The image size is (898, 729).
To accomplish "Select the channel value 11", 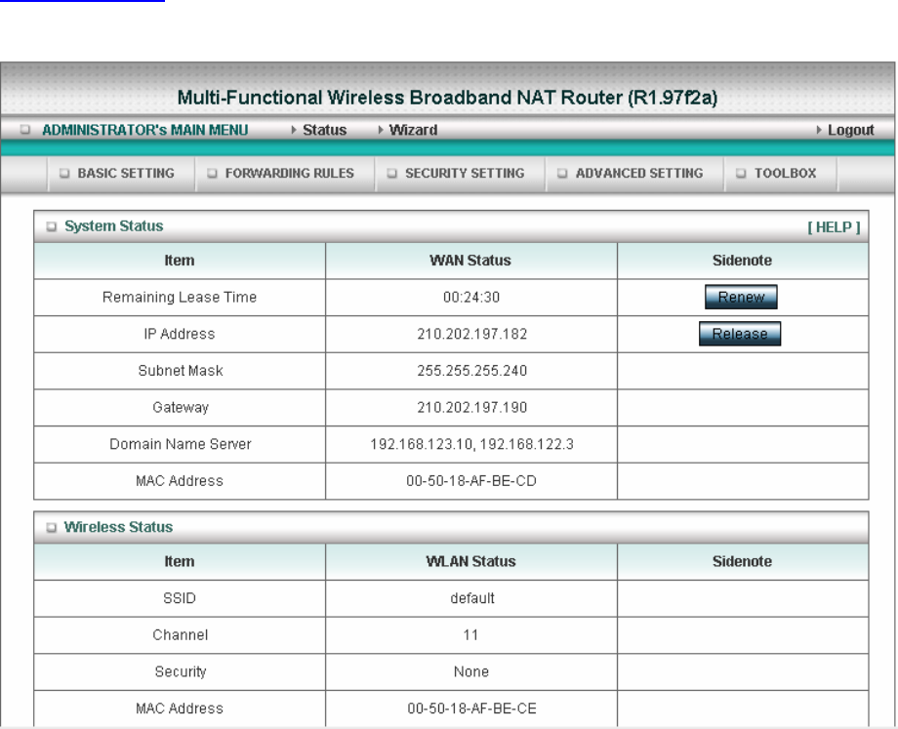I will (470, 635).
